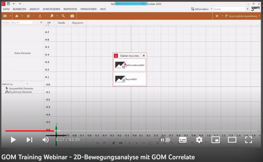Open the Ursprüngliche Ausrichtung dropdown
263x162 pixels.
[x=242, y=16]
